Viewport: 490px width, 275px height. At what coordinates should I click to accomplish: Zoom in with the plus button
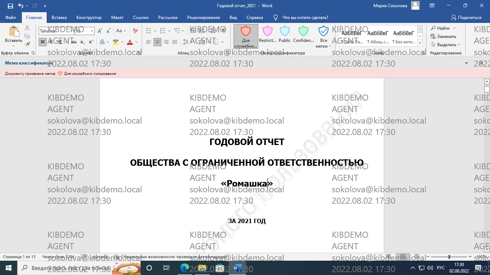470,257
